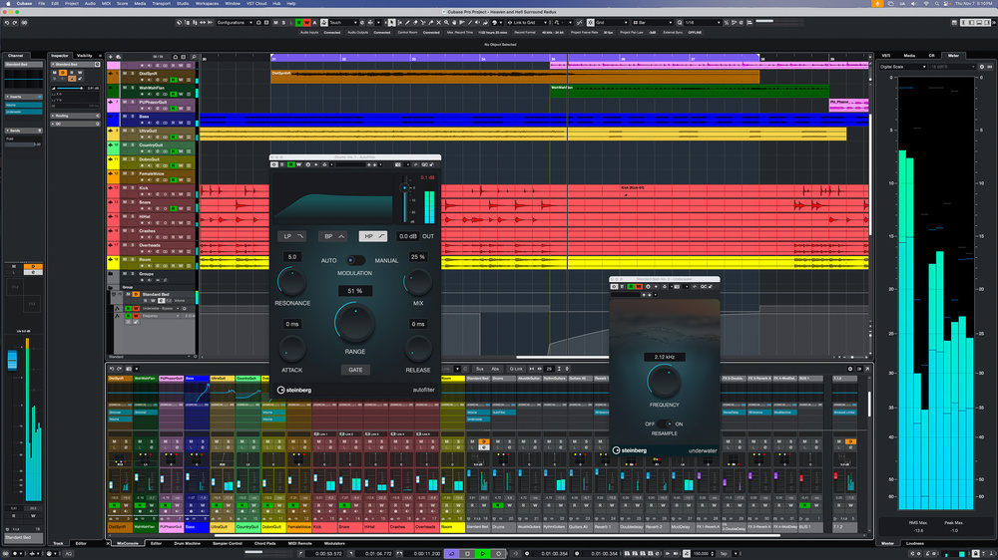Click the Setup Window Layout icon
Screen dimensions: 998x560
954,22
